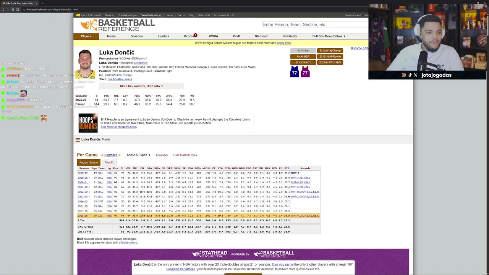
Task: Click Hide Partial Rows toggle link
Action: point(185,155)
